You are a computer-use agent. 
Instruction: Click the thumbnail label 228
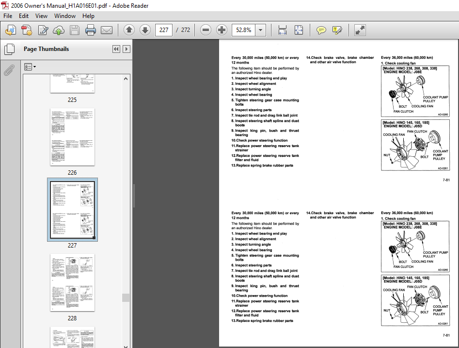[x=72, y=318]
